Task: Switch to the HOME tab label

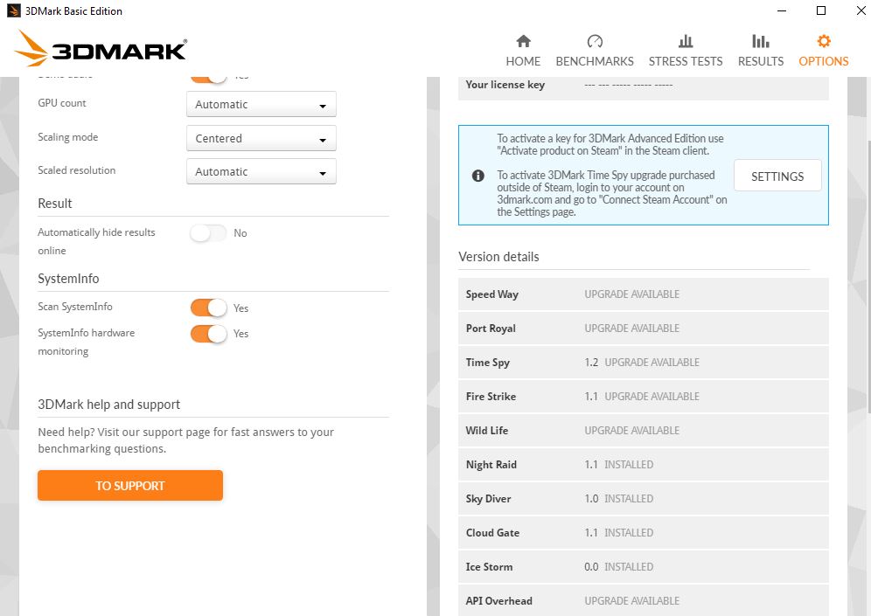Action: coord(523,61)
